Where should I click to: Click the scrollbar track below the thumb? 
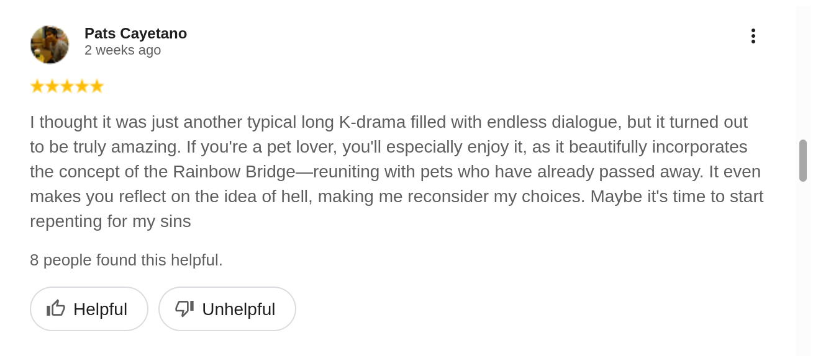802,267
